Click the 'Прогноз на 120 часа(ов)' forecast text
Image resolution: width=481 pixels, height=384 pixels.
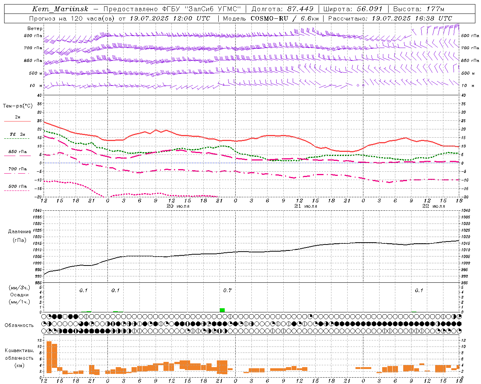pos(72,18)
